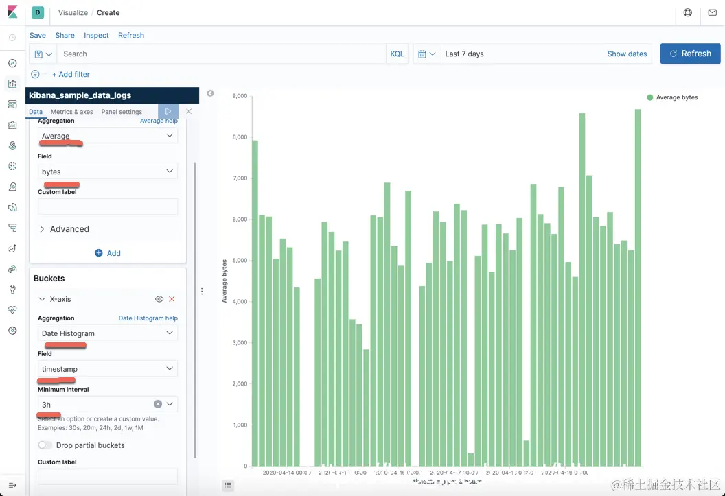Click the blue Refresh button
Image resolution: width=725 pixels, height=496 pixels.
690,54
